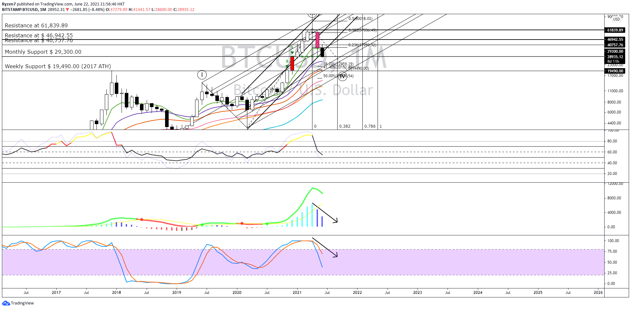
Task: Click the 2018 time axis label
Action: [x=116, y=293]
